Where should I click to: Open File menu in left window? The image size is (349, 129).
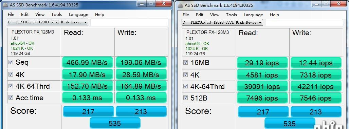11,15
